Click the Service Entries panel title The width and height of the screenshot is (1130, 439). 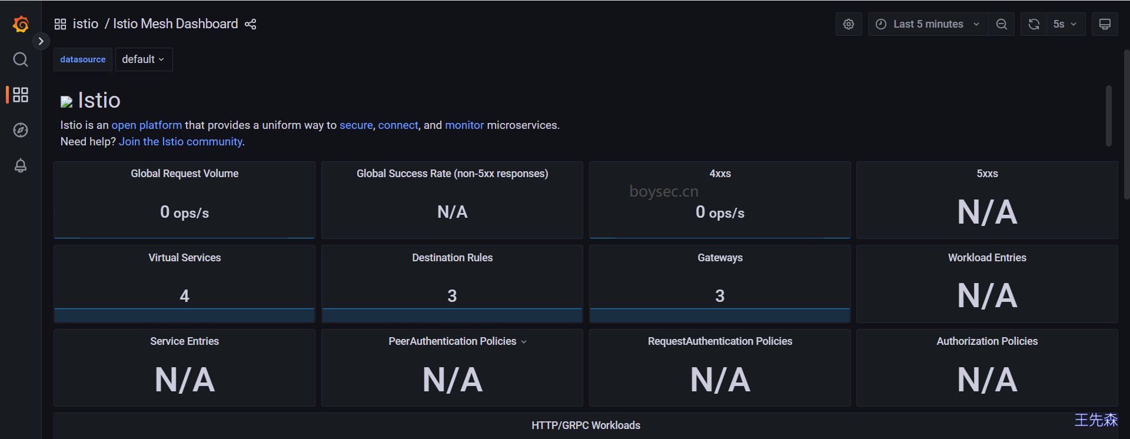pos(185,341)
